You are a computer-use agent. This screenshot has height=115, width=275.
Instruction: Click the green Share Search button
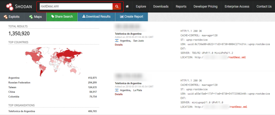(x=62, y=17)
